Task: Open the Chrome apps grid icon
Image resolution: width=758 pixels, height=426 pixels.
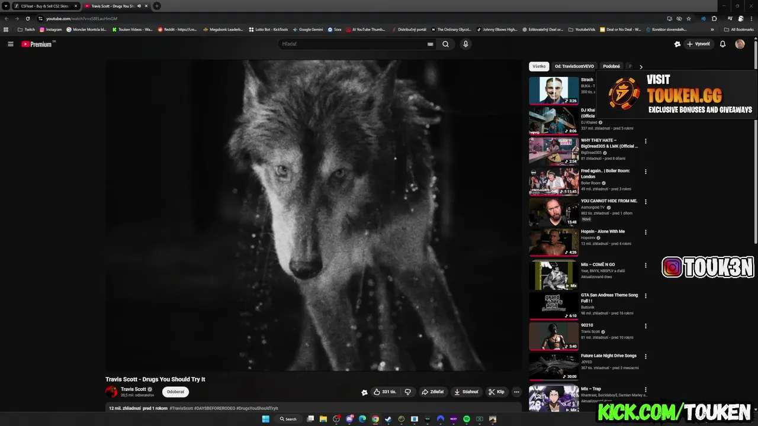Action: [x=6, y=29]
